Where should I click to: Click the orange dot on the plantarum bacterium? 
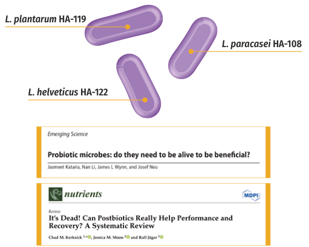[x=128, y=27]
